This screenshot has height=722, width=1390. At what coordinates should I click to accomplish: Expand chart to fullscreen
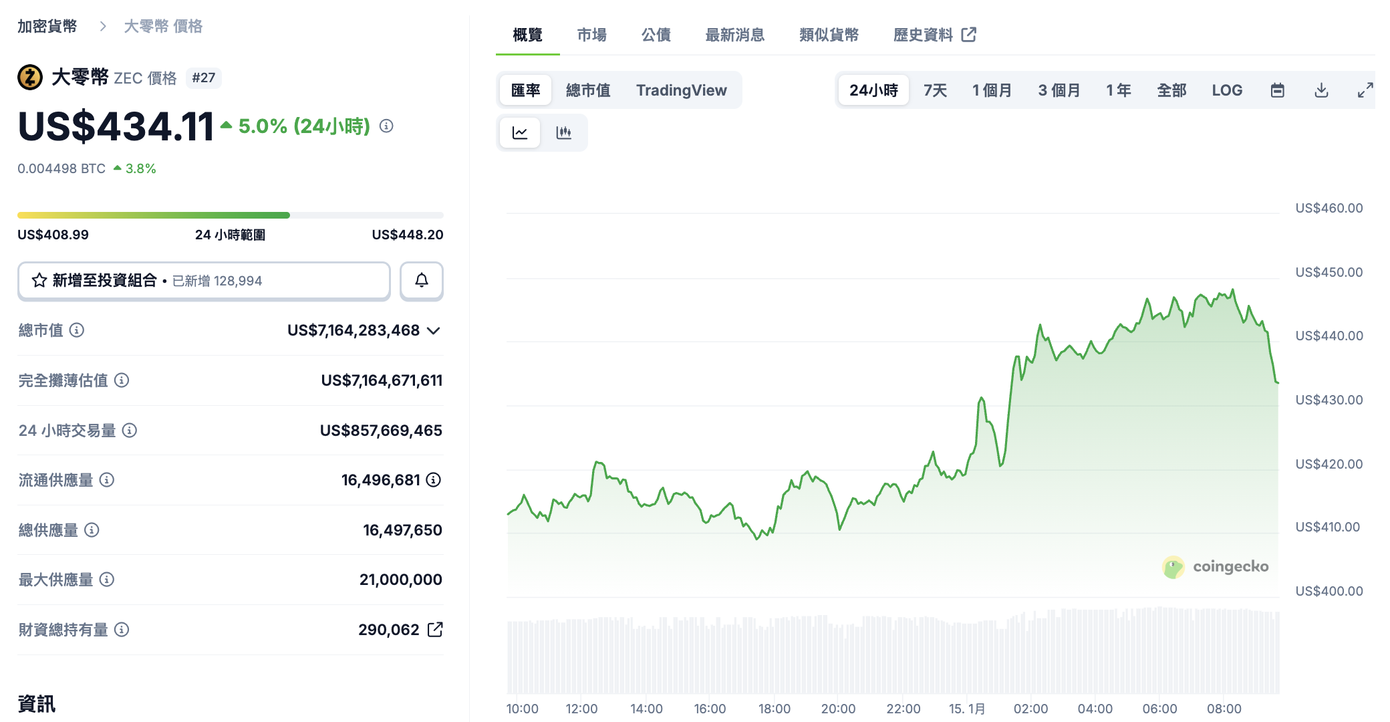coord(1365,90)
